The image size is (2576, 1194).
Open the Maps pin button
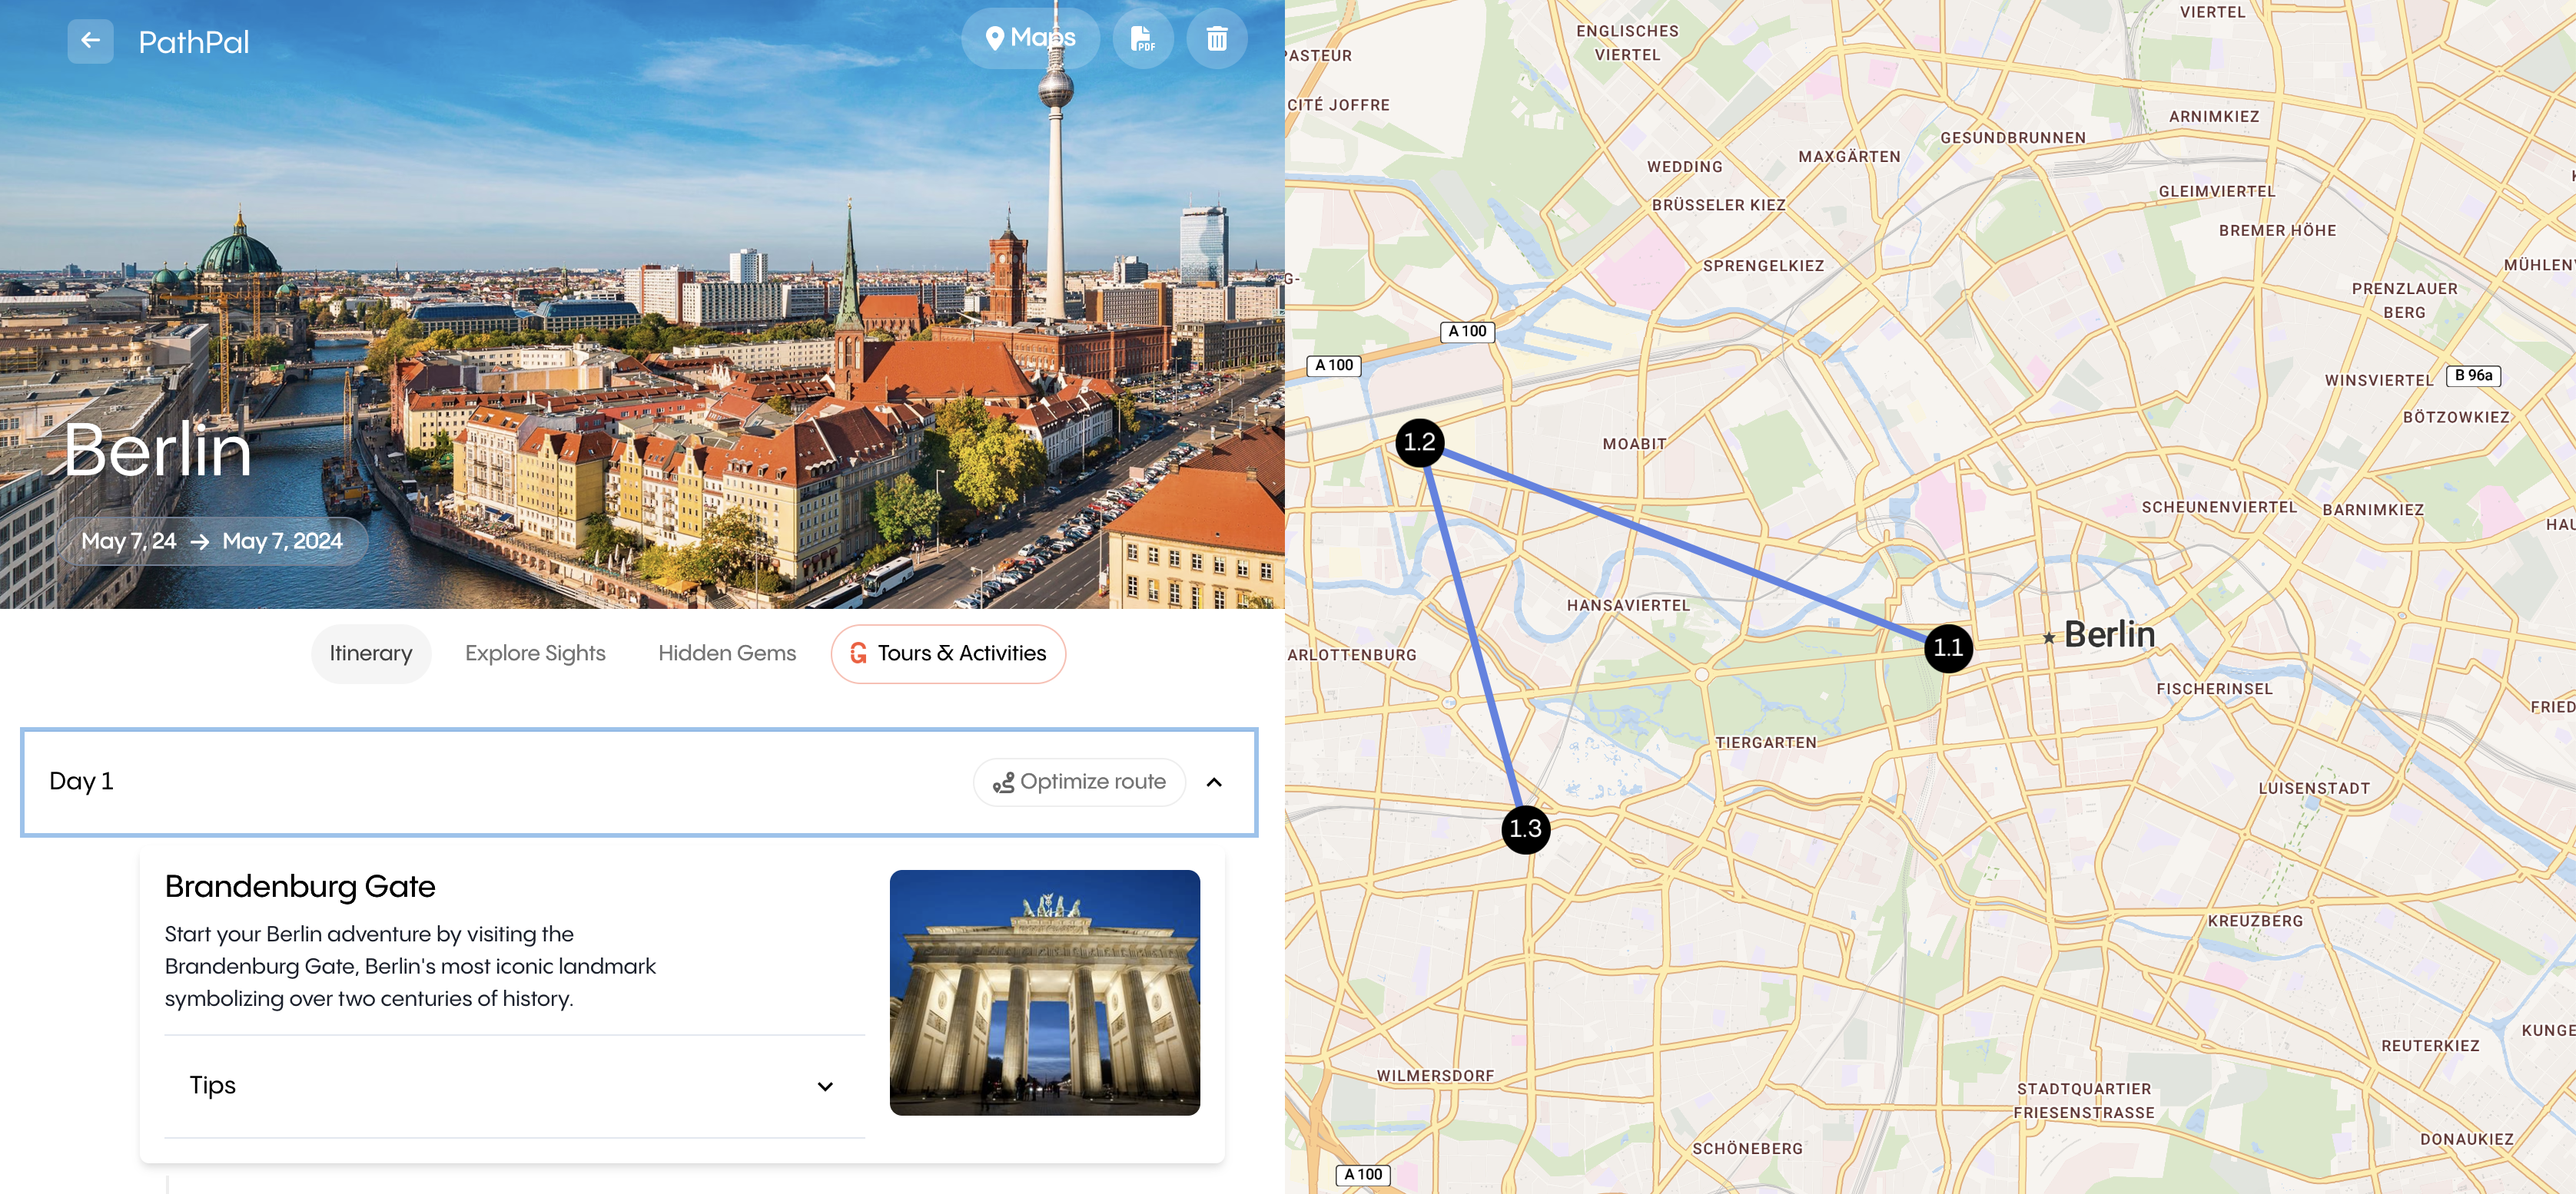click(1030, 39)
